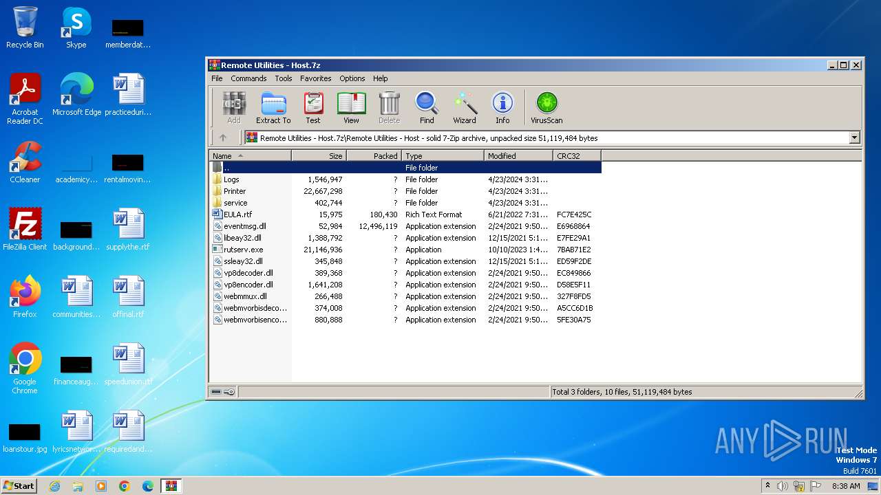The width and height of the screenshot is (881, 495).
Task: Select rutserv.exe application file
Action: point(405,250)
